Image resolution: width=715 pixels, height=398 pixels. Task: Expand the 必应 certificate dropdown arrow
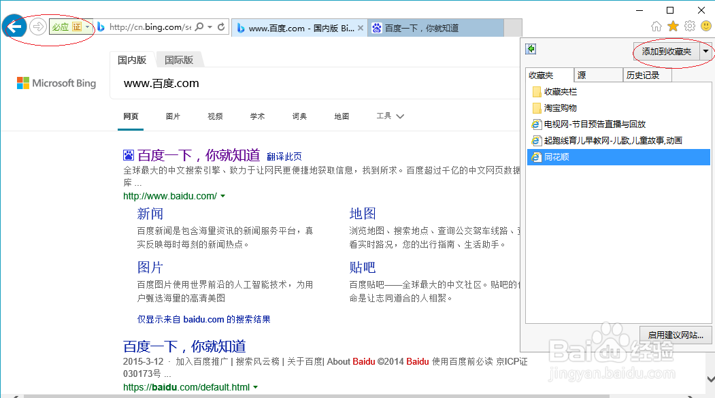click(x=88, y=27)
